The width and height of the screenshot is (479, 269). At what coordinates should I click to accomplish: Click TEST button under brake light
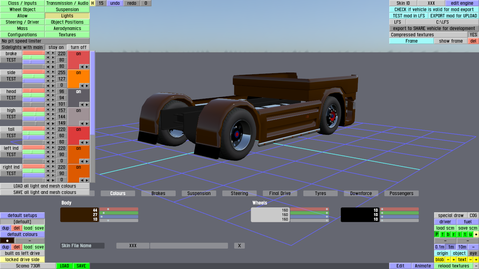11,60
